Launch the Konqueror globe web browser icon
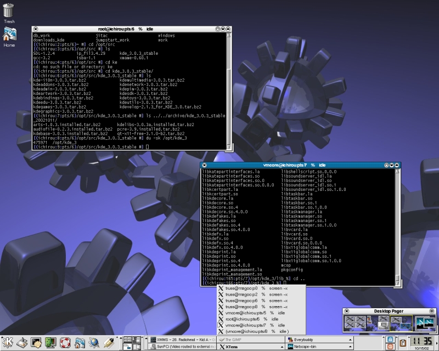 coord(94,343)
